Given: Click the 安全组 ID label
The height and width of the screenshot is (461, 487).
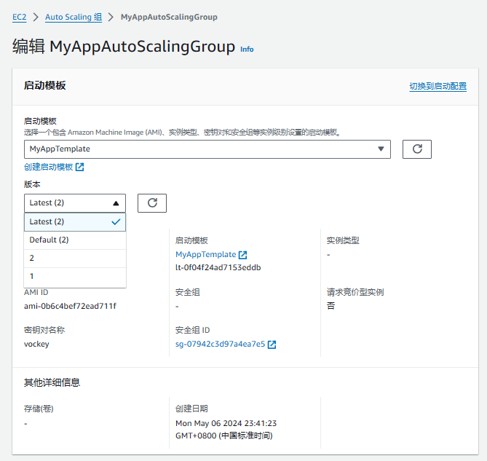Looking at the screenshot, I should pos(193,330).
